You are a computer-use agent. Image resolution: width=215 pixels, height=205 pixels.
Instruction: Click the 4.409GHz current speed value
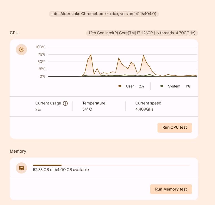click(x=144, y=109)
